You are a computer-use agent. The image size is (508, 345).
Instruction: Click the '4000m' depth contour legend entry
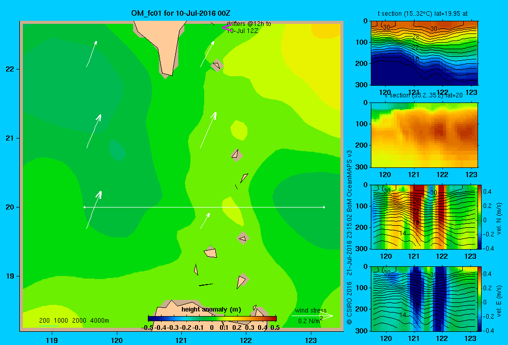coord(100,321)
